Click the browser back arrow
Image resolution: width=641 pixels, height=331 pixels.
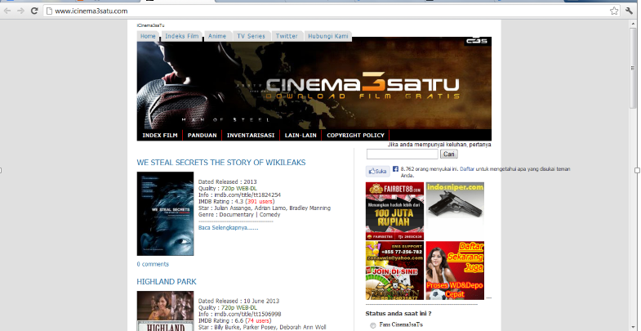7,11
